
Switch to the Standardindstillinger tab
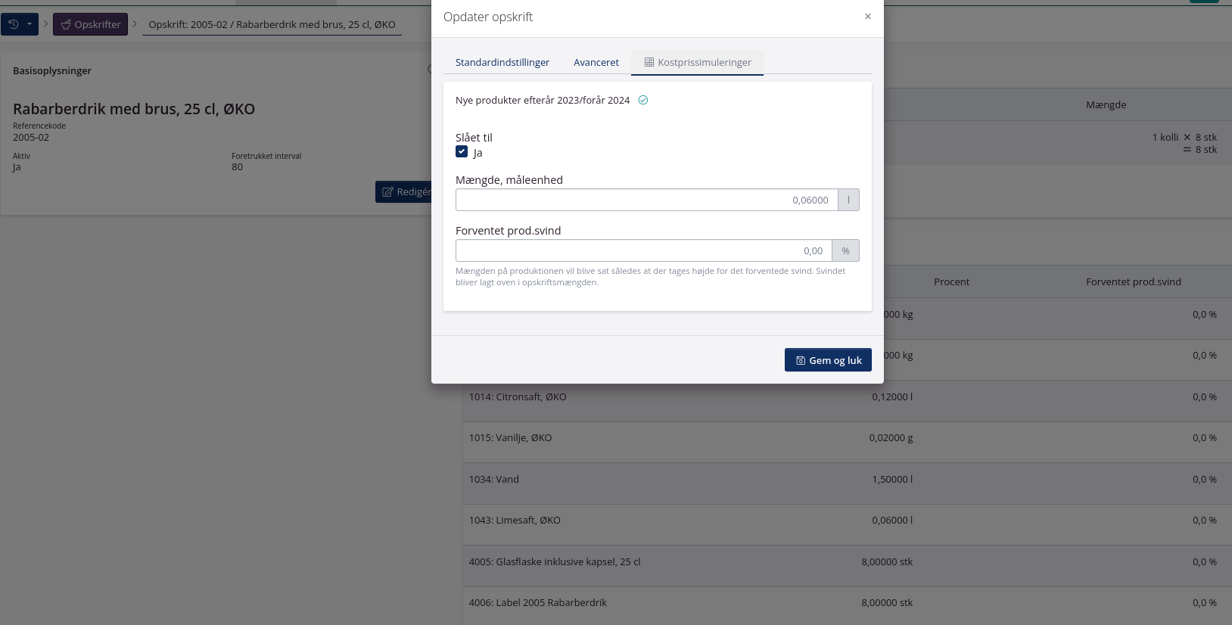[502, 62]
